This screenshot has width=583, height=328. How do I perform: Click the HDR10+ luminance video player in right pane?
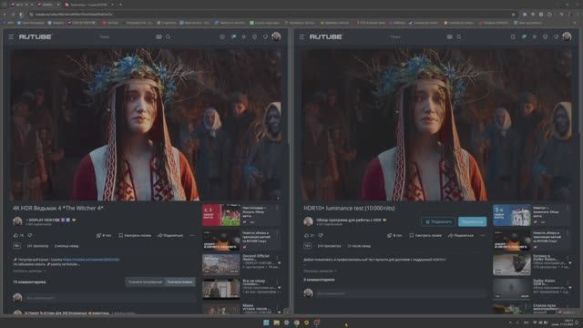click(x=436, y=124)
